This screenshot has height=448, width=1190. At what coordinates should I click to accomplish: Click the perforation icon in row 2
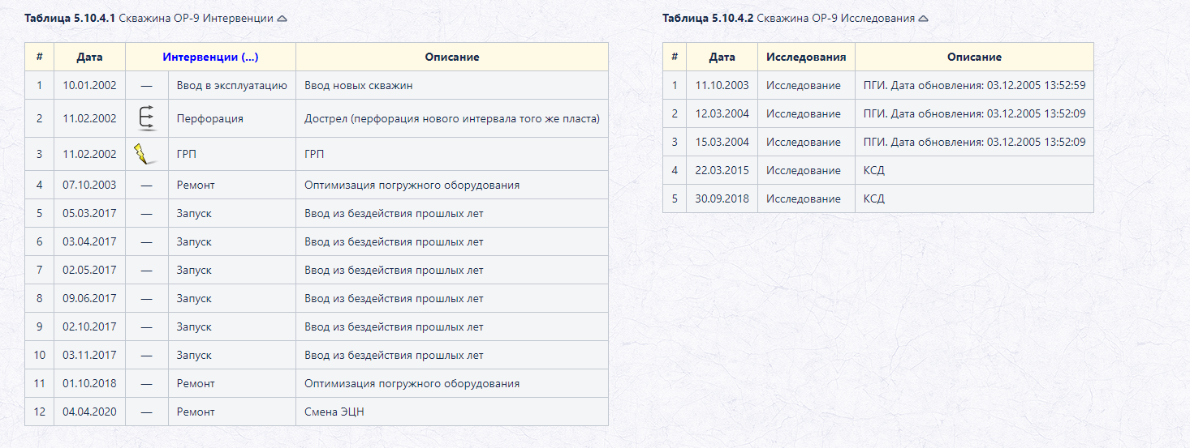(x=147, y=118)
